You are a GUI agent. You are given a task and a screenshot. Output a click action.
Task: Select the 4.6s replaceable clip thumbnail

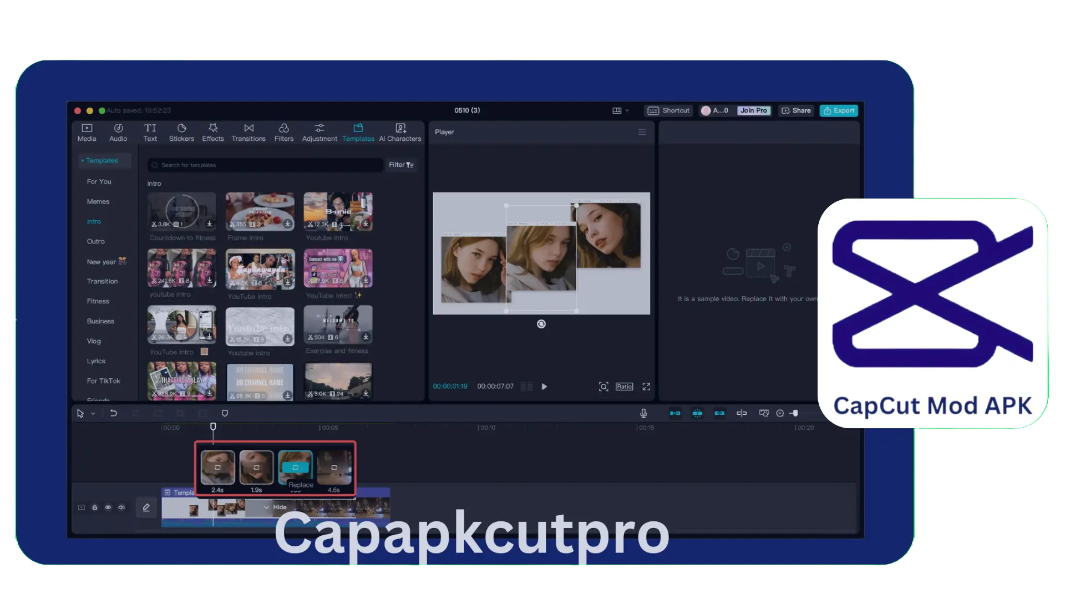click(x=334, y=468)
